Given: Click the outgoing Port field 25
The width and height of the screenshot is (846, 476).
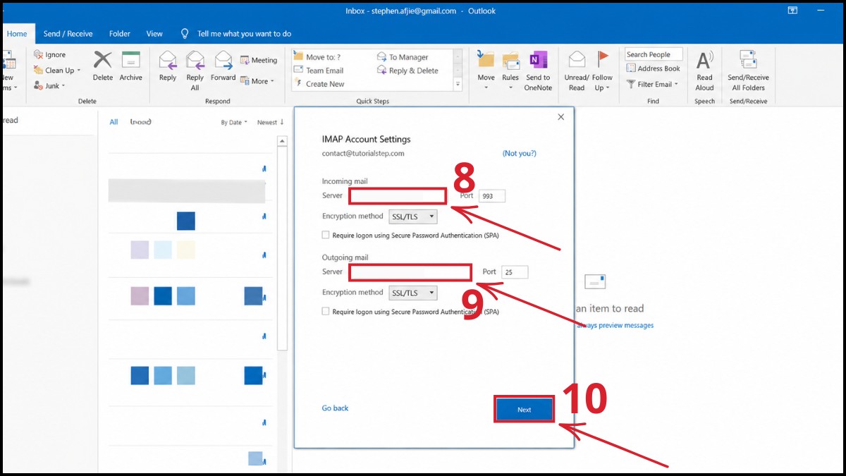Looking at the screenshot, I should pos(515,272).
